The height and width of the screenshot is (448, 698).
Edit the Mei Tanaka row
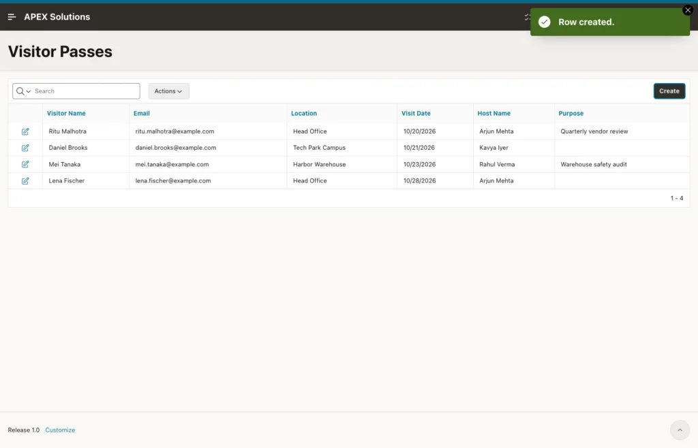(25, 165)
